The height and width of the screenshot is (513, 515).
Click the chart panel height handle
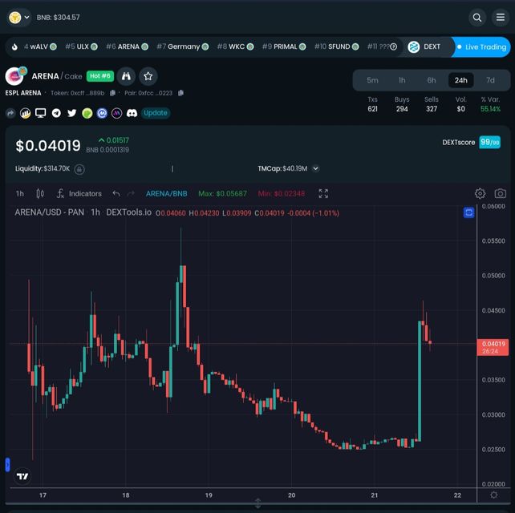pos(257,503)
